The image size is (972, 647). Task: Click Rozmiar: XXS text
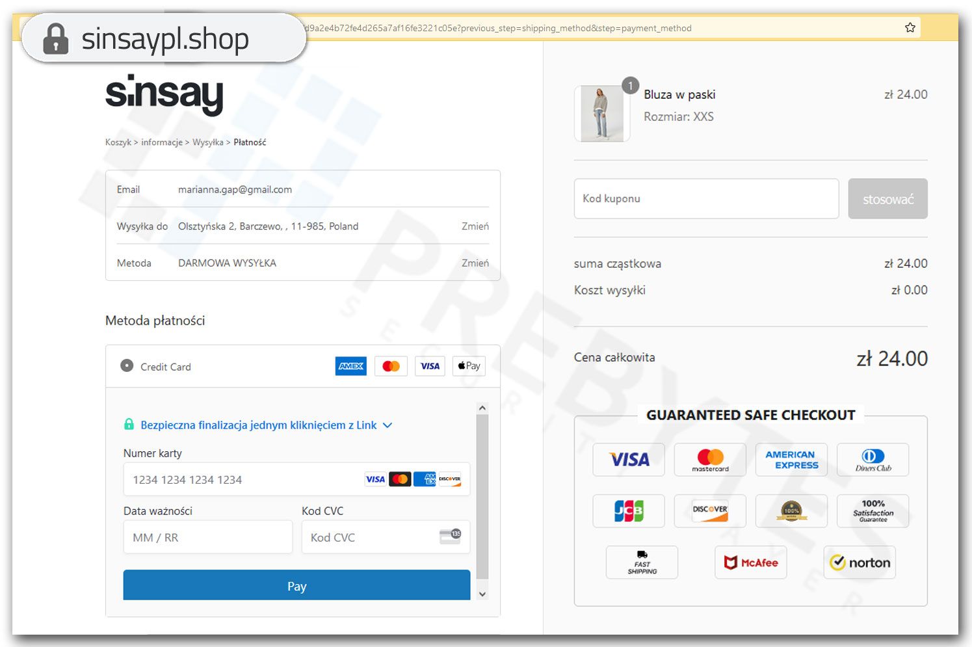(679, 117)
